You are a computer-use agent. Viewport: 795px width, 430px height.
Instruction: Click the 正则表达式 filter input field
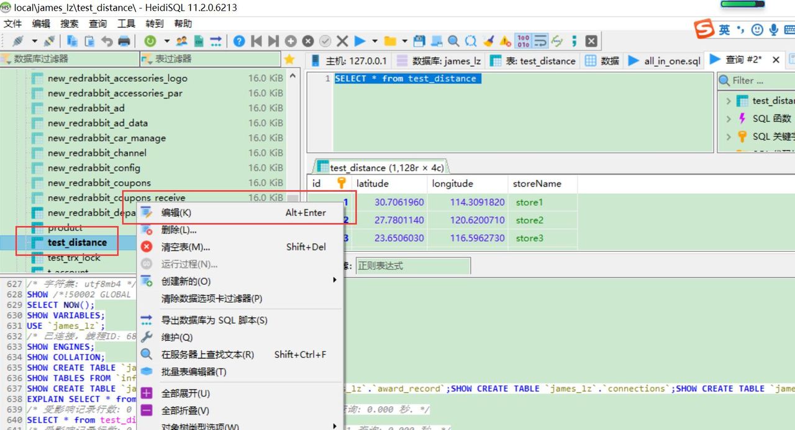(x=412, y=266)
